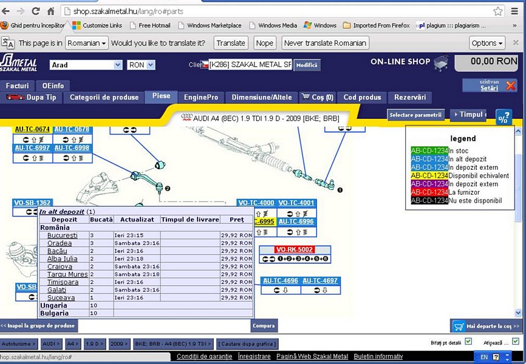Click the red car icon in Dupa Tip

[x=15, y=97]
